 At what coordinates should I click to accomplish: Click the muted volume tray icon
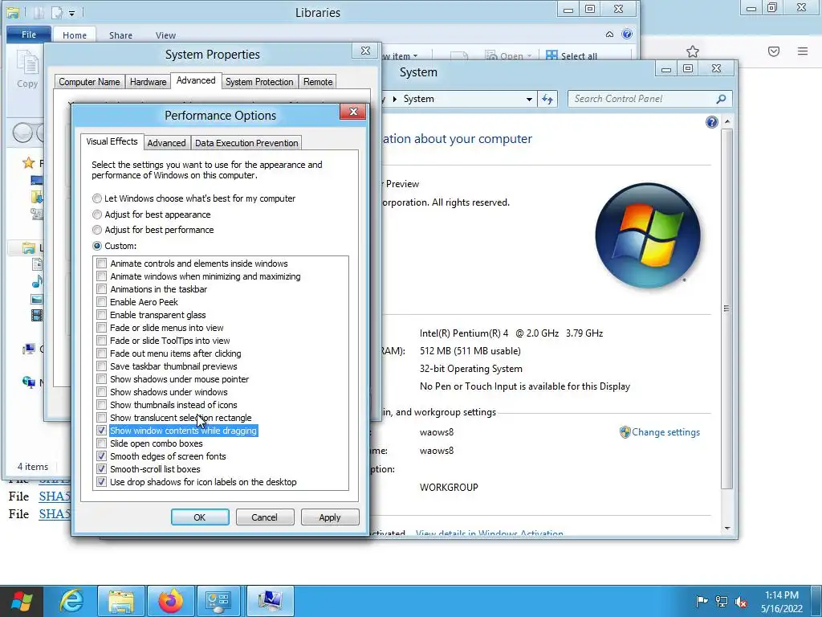741,602
